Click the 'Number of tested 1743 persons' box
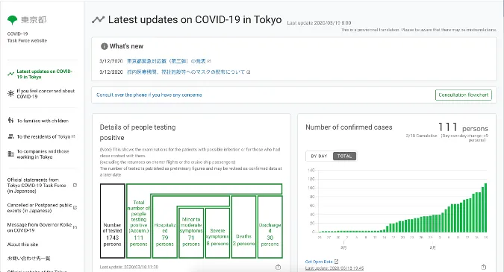 click(x=112, y=221)
